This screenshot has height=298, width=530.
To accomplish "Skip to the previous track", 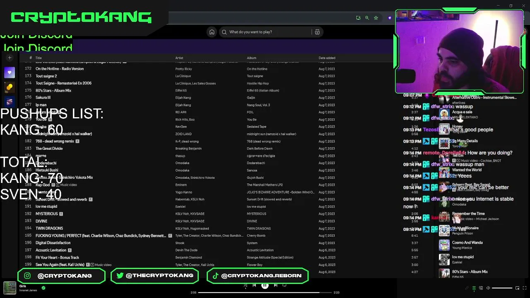I will pyautogui.click(x=254, y=285).
